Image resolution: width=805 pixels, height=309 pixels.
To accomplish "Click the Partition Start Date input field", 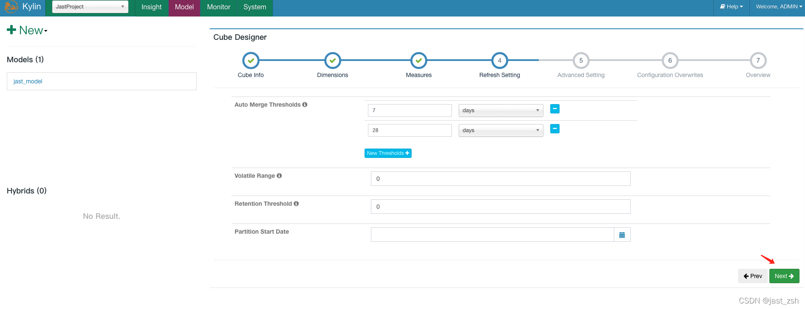I will pyautogui.click(x=492, y=235).
